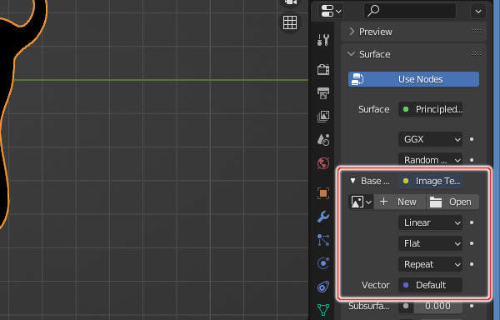
Task: Click the Image Texture base color link
Action: tap(431, 181)
